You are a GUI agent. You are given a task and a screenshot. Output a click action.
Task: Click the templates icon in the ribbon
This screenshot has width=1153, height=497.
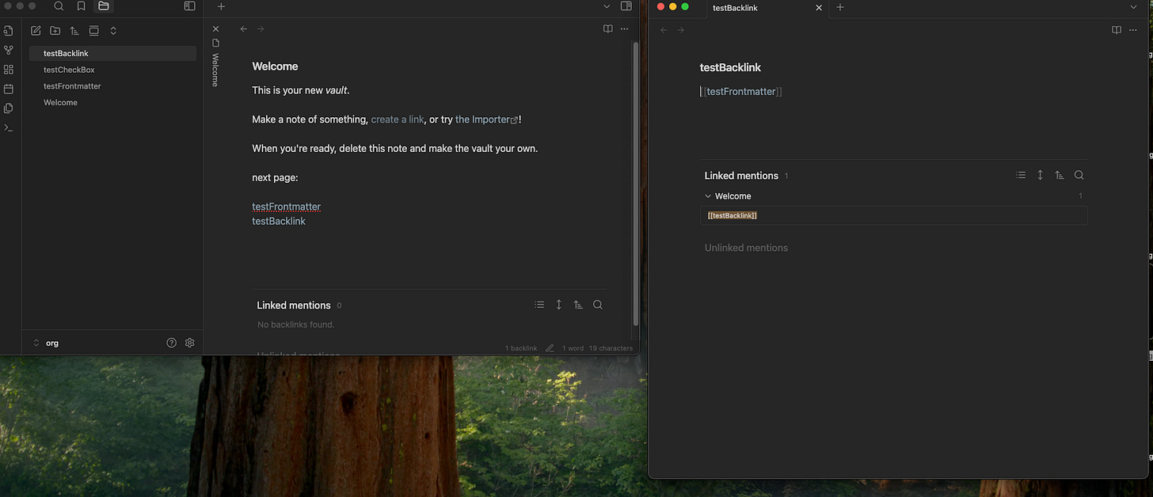pyautogui.click(x=9, y=108)
